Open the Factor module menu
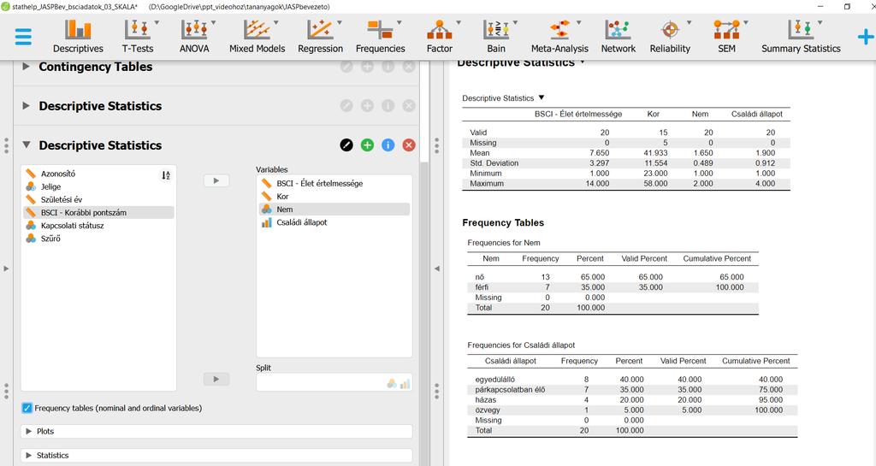Viewport: 876px width, 466px height. tap(440, 36)
